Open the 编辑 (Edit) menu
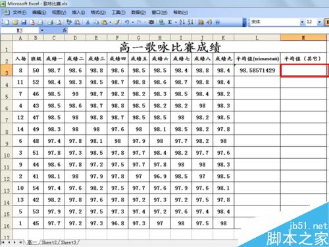This screenshot has height=247, width=329. click(39, 13)
